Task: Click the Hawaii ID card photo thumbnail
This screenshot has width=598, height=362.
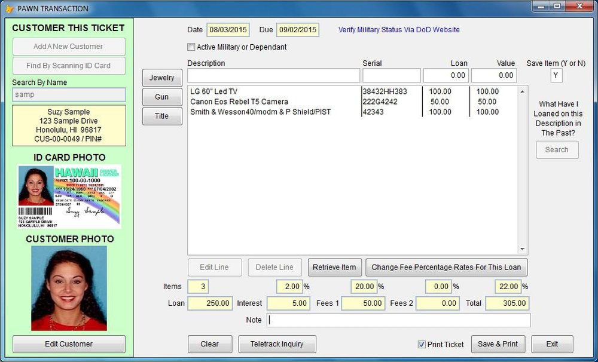Action: point(69,197)
